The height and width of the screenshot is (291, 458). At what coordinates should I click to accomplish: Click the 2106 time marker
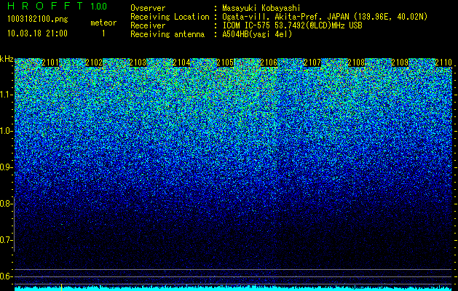(269, 63)
